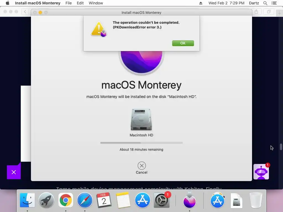
Task: Click the Safari share button
Action: pos(256,12)
